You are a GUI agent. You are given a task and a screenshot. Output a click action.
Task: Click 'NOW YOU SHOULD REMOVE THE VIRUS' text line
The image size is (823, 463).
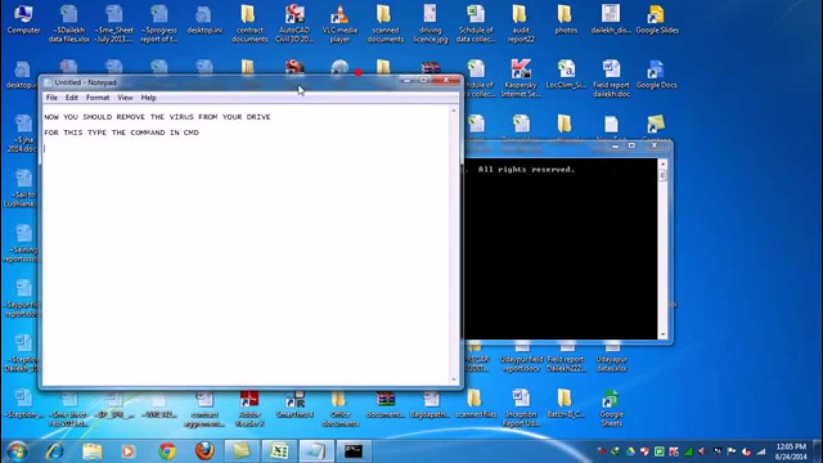(157, 117)
